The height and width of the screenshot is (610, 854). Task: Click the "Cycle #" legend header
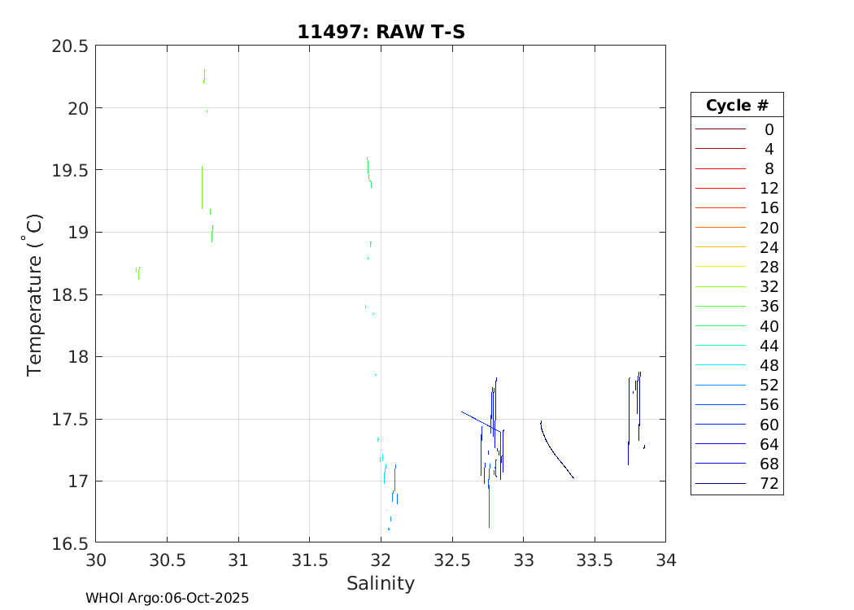coord(736,106)
